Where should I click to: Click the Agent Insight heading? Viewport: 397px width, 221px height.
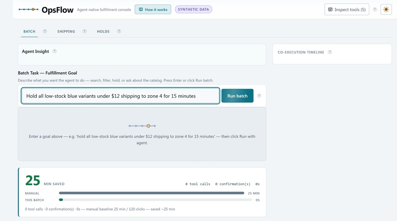[x=35, y=51]
